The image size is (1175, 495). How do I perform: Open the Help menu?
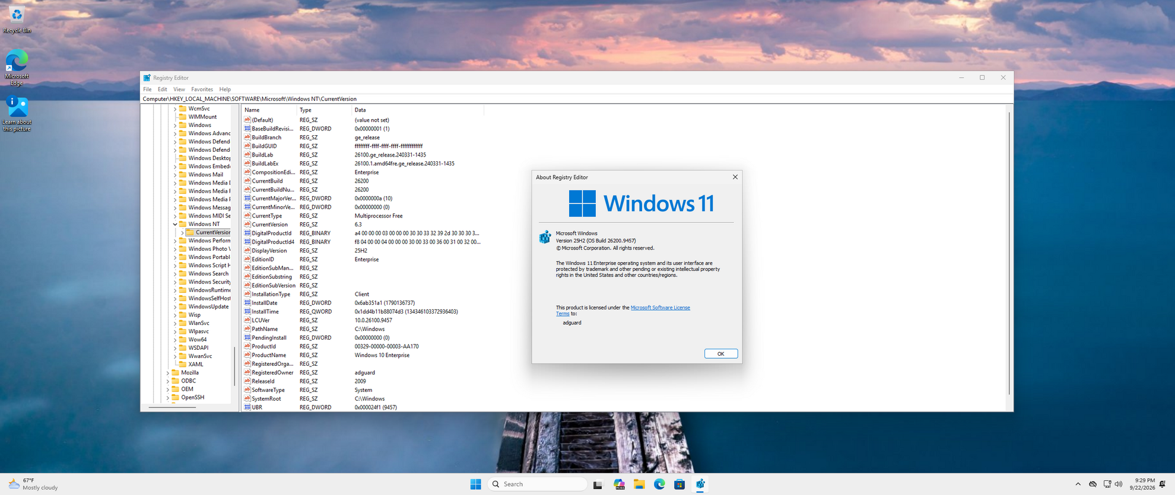coord(225,90)
